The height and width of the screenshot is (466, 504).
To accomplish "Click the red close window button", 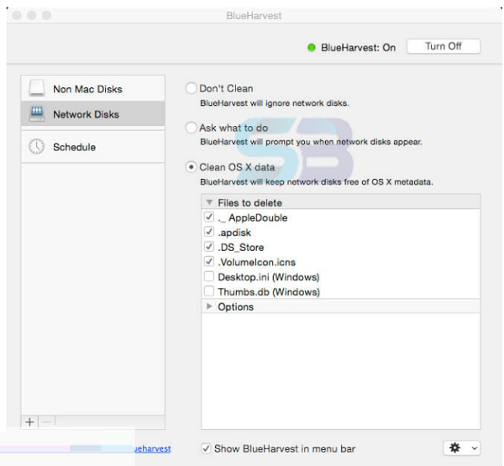I will click(17, 15).
